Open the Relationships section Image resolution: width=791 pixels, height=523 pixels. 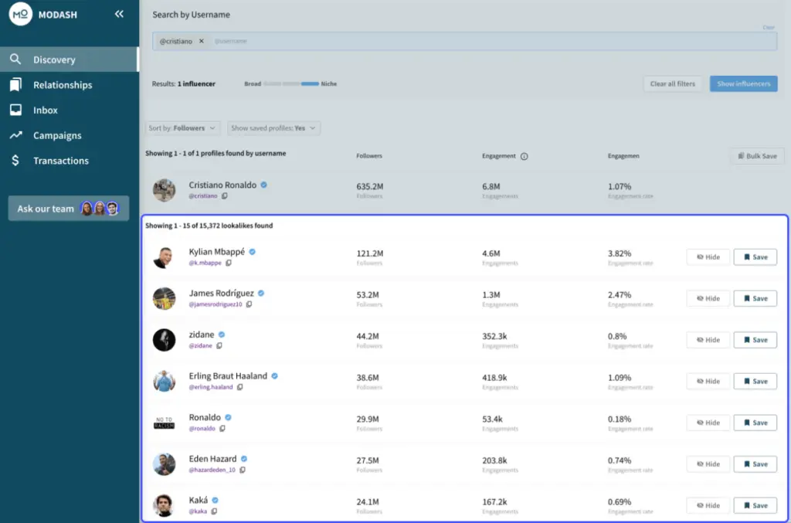click(62, 85)
